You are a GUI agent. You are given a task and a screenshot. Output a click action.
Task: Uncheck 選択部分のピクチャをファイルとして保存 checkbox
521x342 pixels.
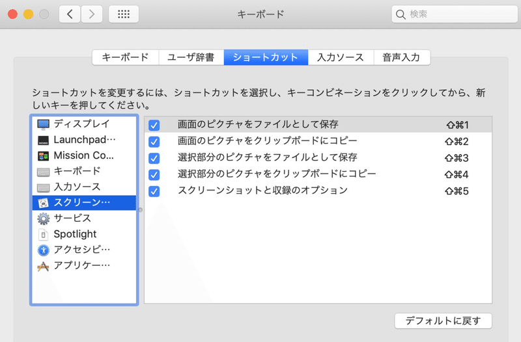click(154, 158)
